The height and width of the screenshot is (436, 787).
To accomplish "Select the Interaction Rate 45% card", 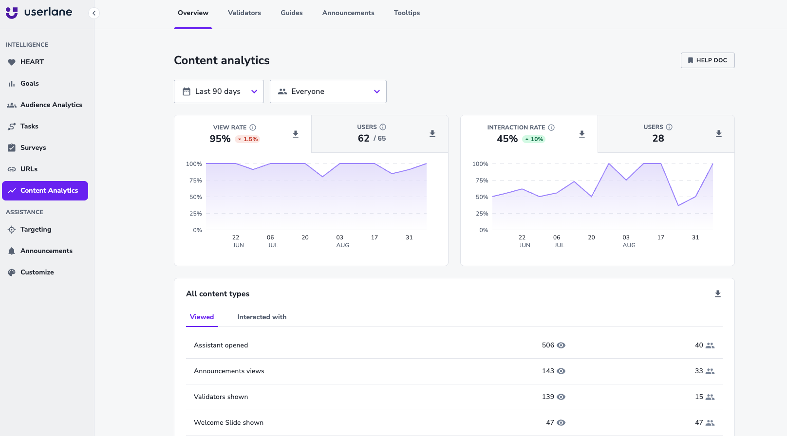I will click(x=529, y=134).
